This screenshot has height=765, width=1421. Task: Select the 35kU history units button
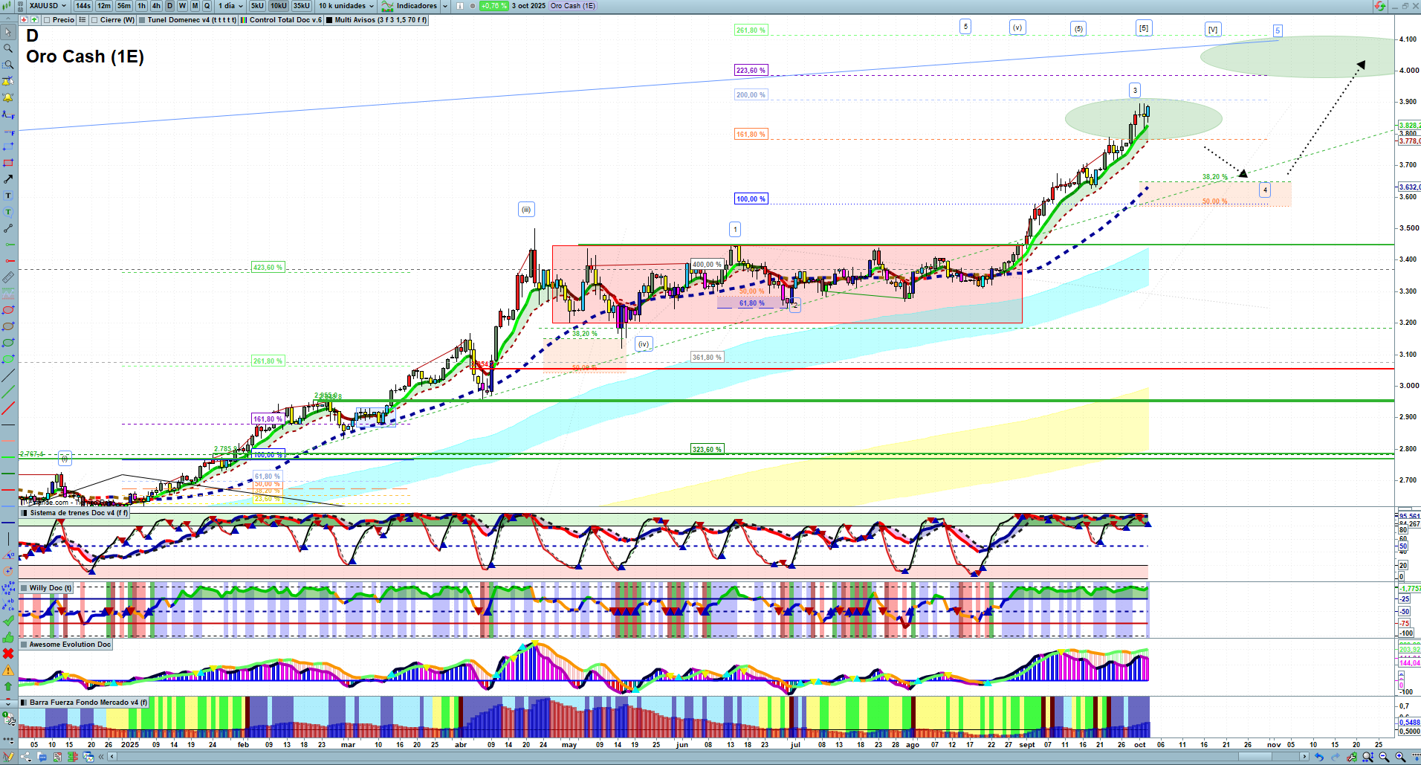[x=301, y=6]
